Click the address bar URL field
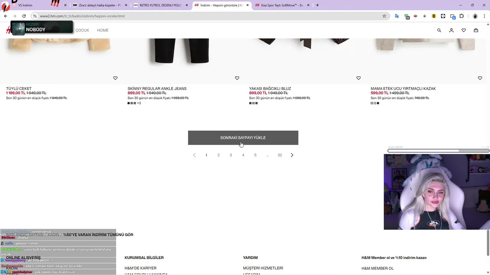The height and width of the screenshot is (275, 490). coord(211,16)
